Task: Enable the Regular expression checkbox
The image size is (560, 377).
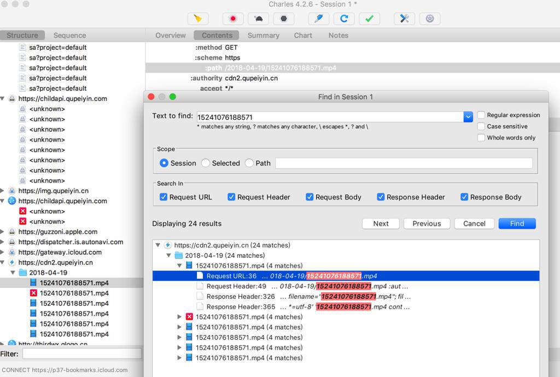Action: click(481, 115)
